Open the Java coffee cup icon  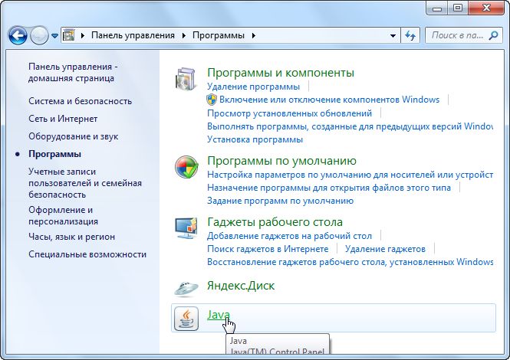click(187, 317)
